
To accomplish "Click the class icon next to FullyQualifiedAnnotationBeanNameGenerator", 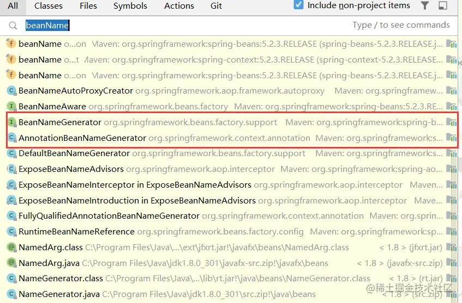I will coord(11,216).
